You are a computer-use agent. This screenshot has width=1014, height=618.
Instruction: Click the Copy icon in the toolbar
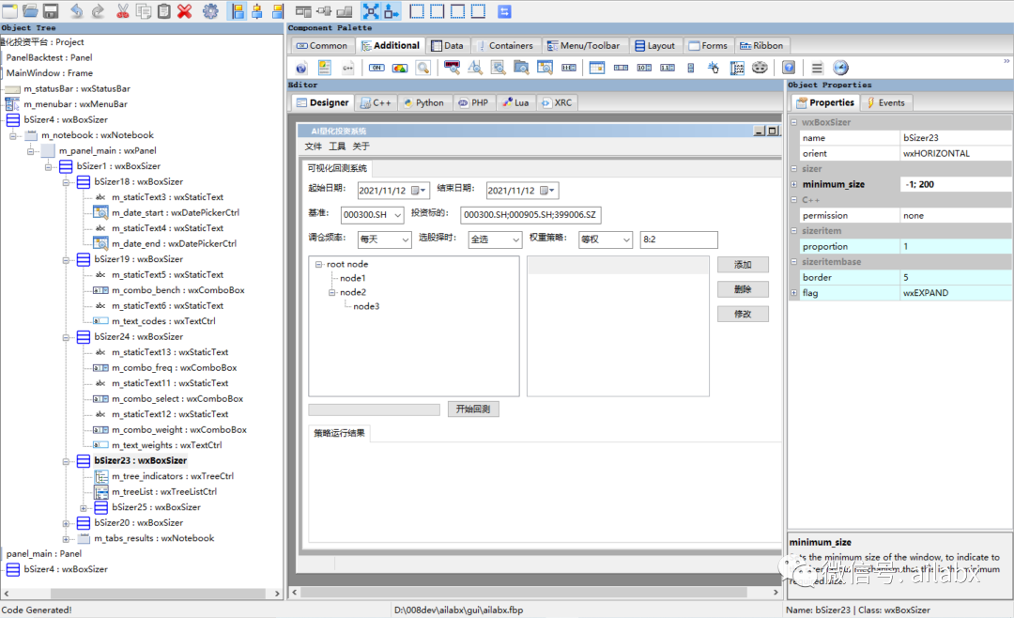[x=144, y=10]
